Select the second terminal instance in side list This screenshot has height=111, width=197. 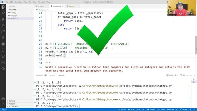click(194, 82)
